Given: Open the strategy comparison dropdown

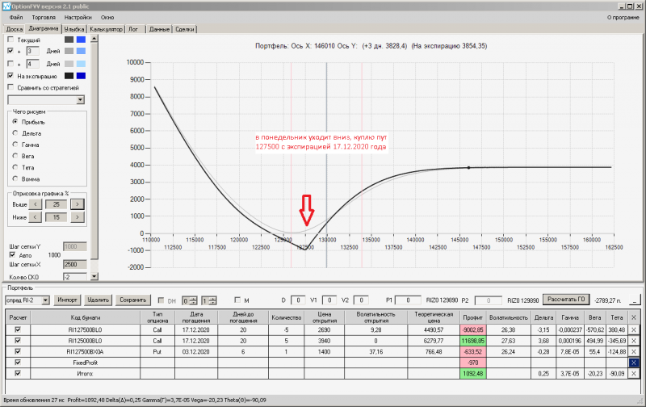Looking at the screenshot, I should click(80, 100).
